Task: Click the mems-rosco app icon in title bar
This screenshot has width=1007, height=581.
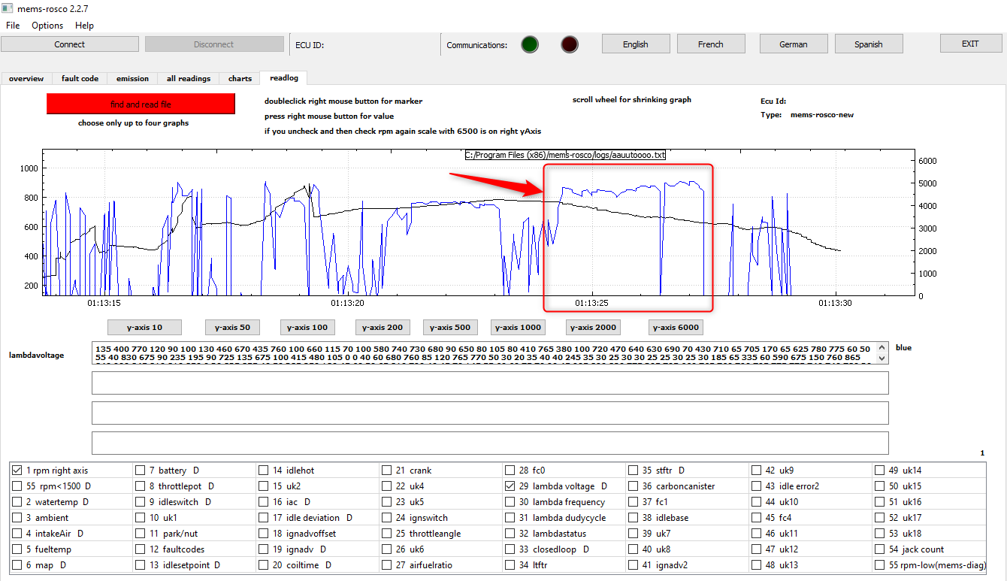Action: click(x=8, y=8)
